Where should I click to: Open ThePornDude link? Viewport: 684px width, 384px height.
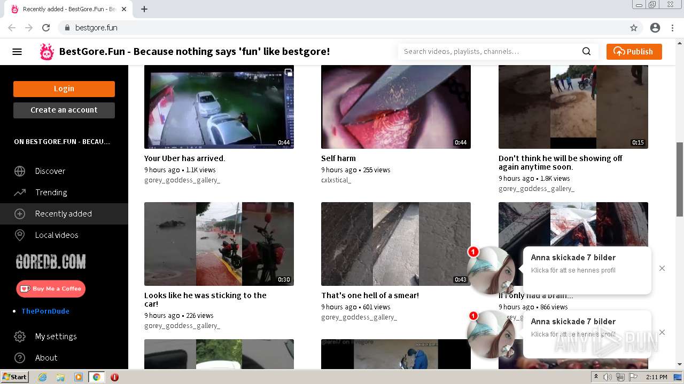pyautogui.click(x=45, y=311)
